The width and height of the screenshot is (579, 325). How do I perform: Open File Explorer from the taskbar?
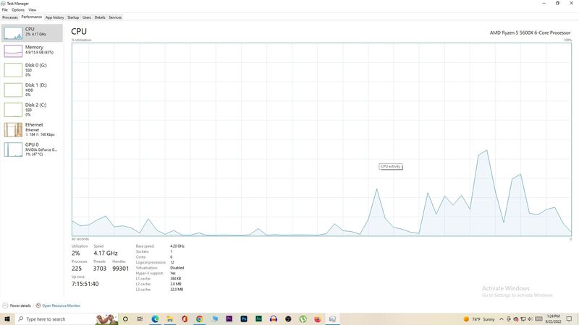click(170, 319)
